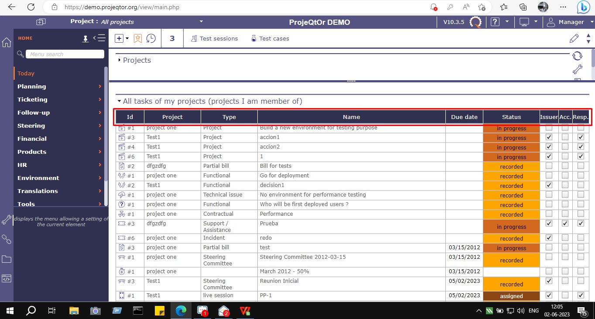The height and width of the screenshot is (319, 595).
Task: Click the Home icon in left sidebar
Action: tap(7, 42)
